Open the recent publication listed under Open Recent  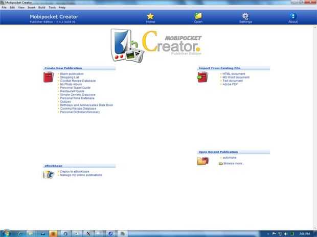[x=230, y=157]
